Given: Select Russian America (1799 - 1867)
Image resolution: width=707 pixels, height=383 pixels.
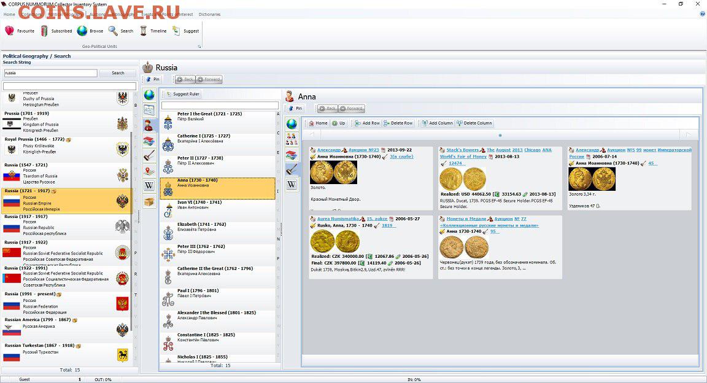Looking at the screenshot, I should [66, 329].
